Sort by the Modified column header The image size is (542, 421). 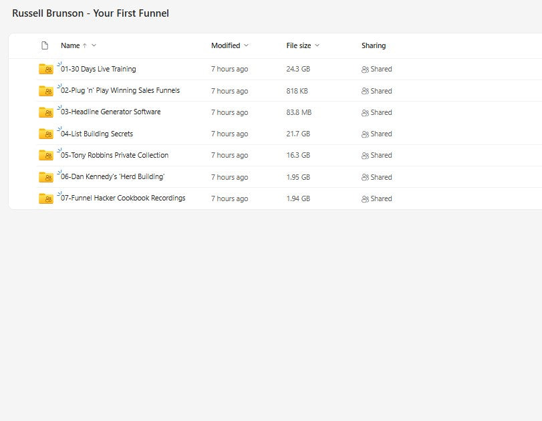(225, 45)
